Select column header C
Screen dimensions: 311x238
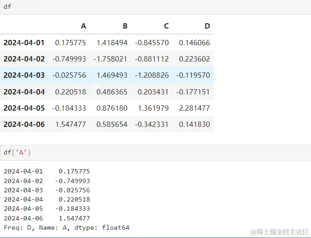coord(166,26)
